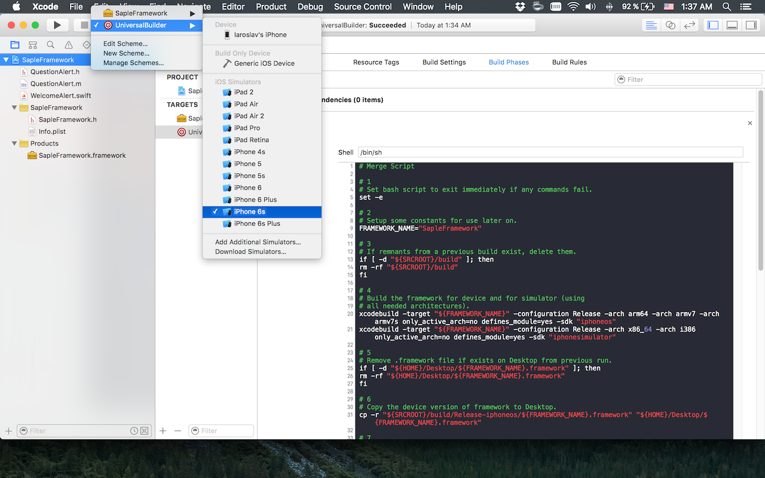This screenshot has height=478, width=765.
Task: Add a new file with plus button
Action: click(8, 431)
